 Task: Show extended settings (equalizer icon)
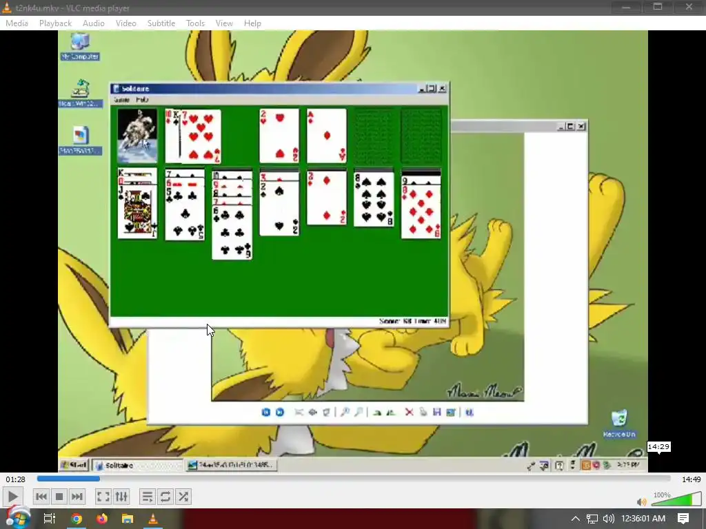click(121, 497)
